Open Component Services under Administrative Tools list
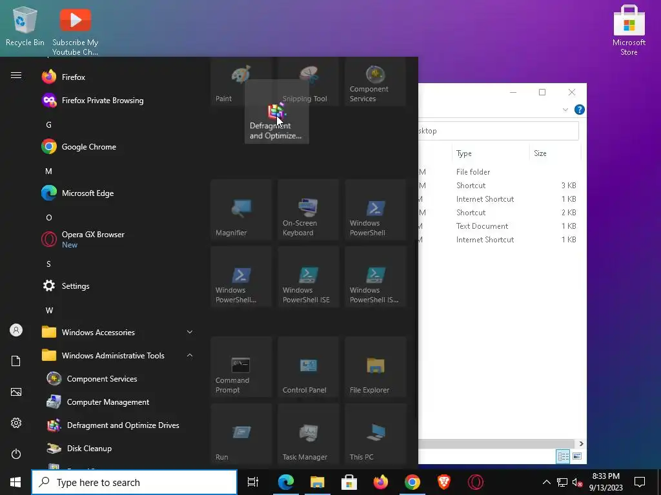 pyautogui.click(x=118, y=379)
